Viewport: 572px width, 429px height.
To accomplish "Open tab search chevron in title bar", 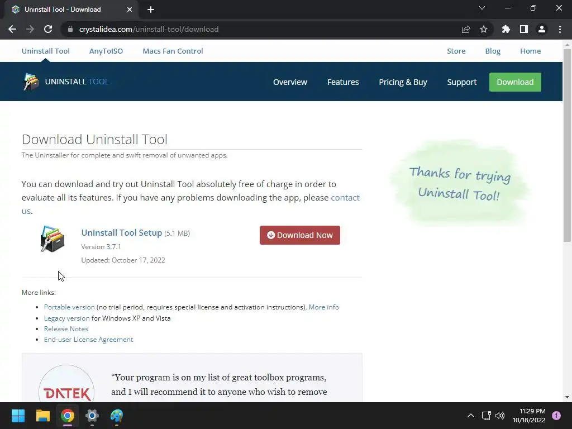I will pos(482,8).
